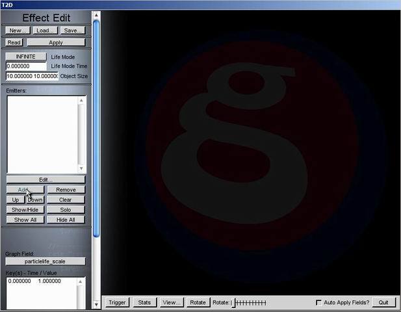Click the Edit... emitter button
This screenshot has height=312, width=401.
click(45, 179)
